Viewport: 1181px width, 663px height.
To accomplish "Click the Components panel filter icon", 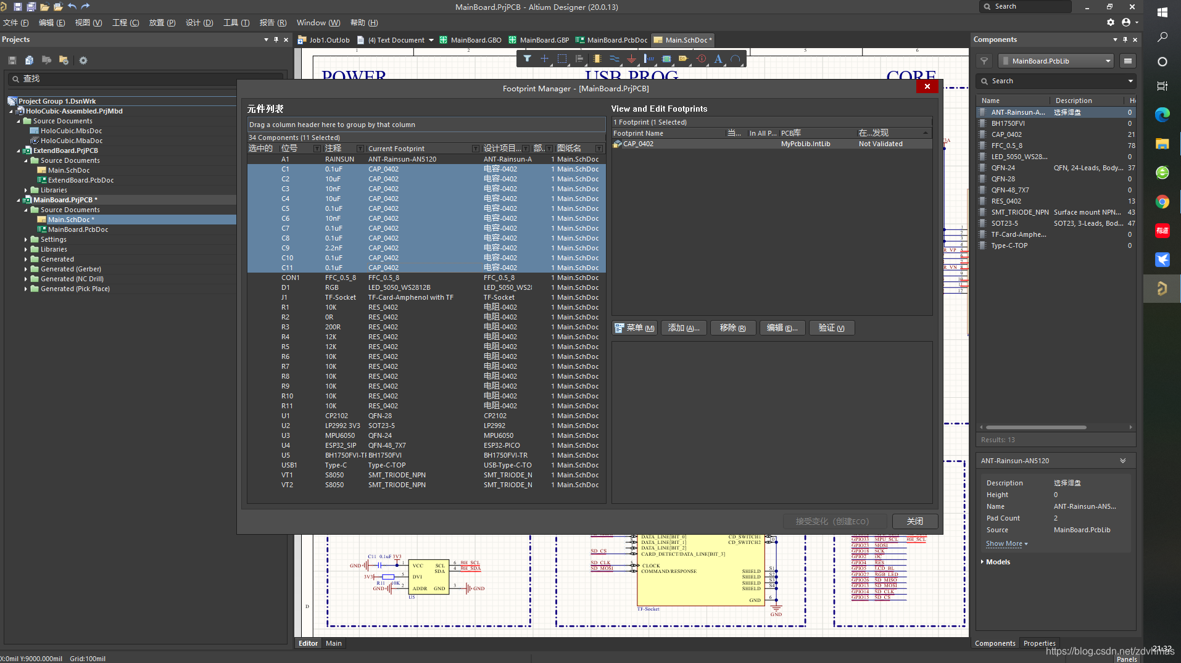I will (x=984, y=61).
